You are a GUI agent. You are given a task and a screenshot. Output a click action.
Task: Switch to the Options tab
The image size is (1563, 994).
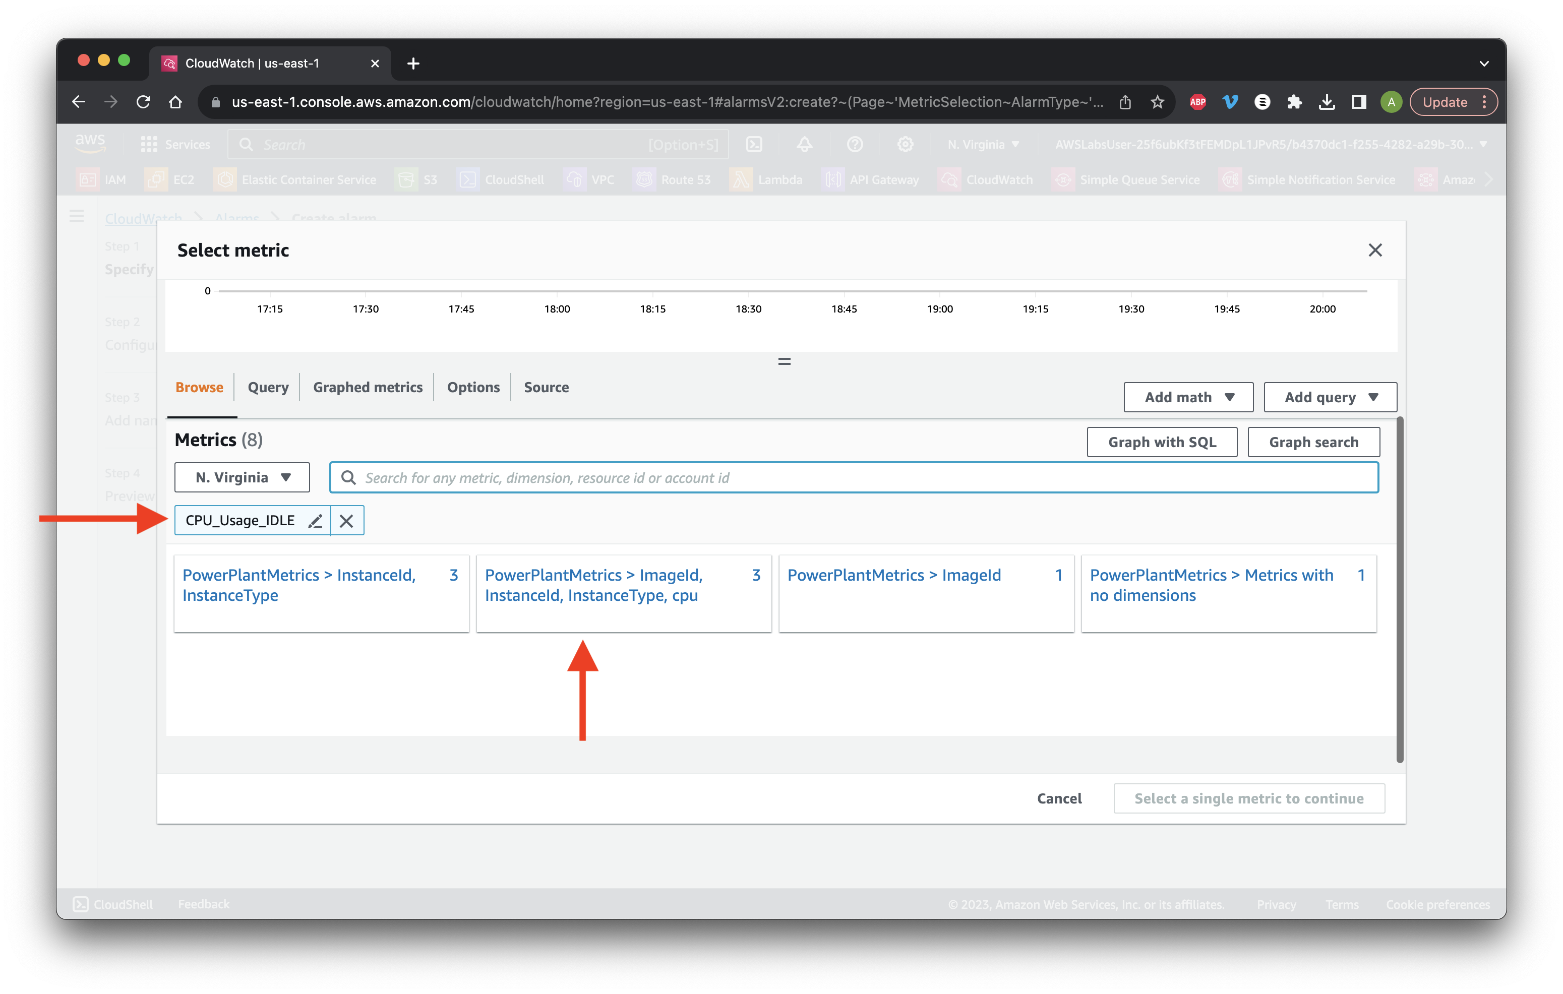[473, 387]
